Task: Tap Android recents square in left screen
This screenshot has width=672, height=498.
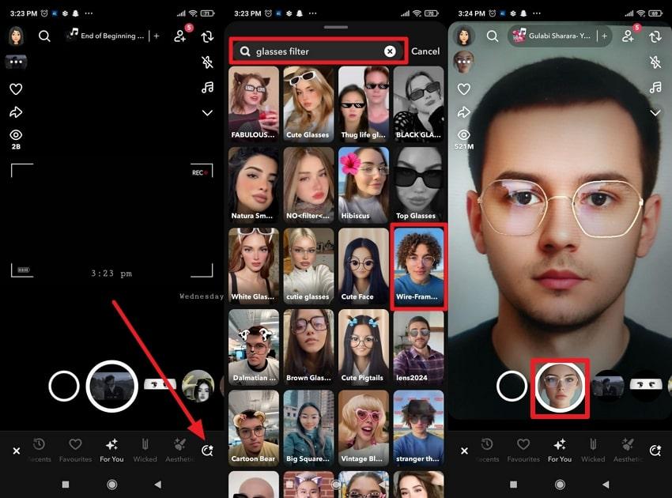Action: pyautogui.click(x=65, y=485)
